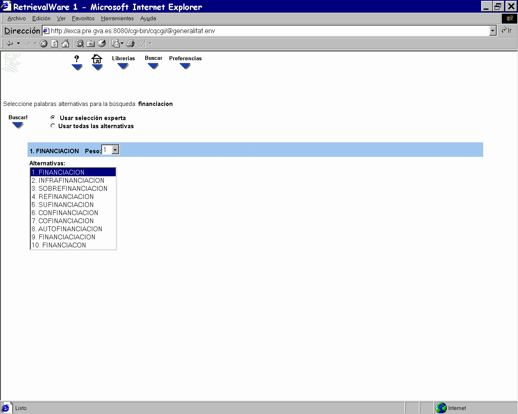518x414 pixels.
Task: Open the History toolbar icon
Action: click(x=102, y=44)
